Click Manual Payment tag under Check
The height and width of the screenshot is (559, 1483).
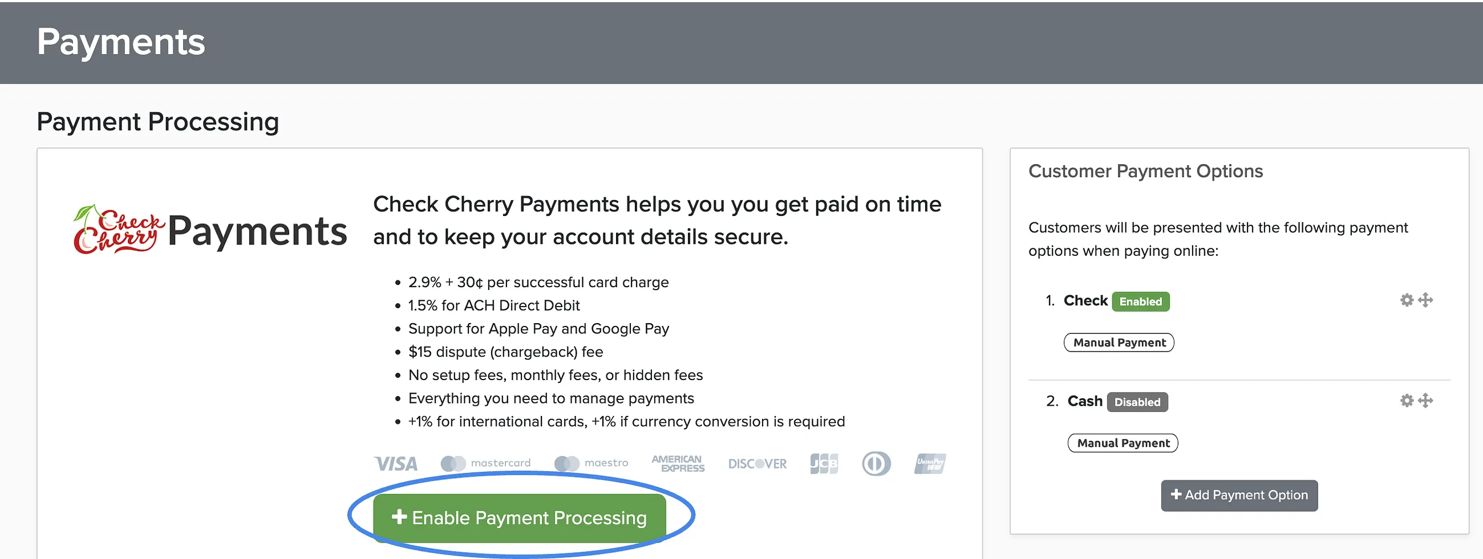[1119, 342]
